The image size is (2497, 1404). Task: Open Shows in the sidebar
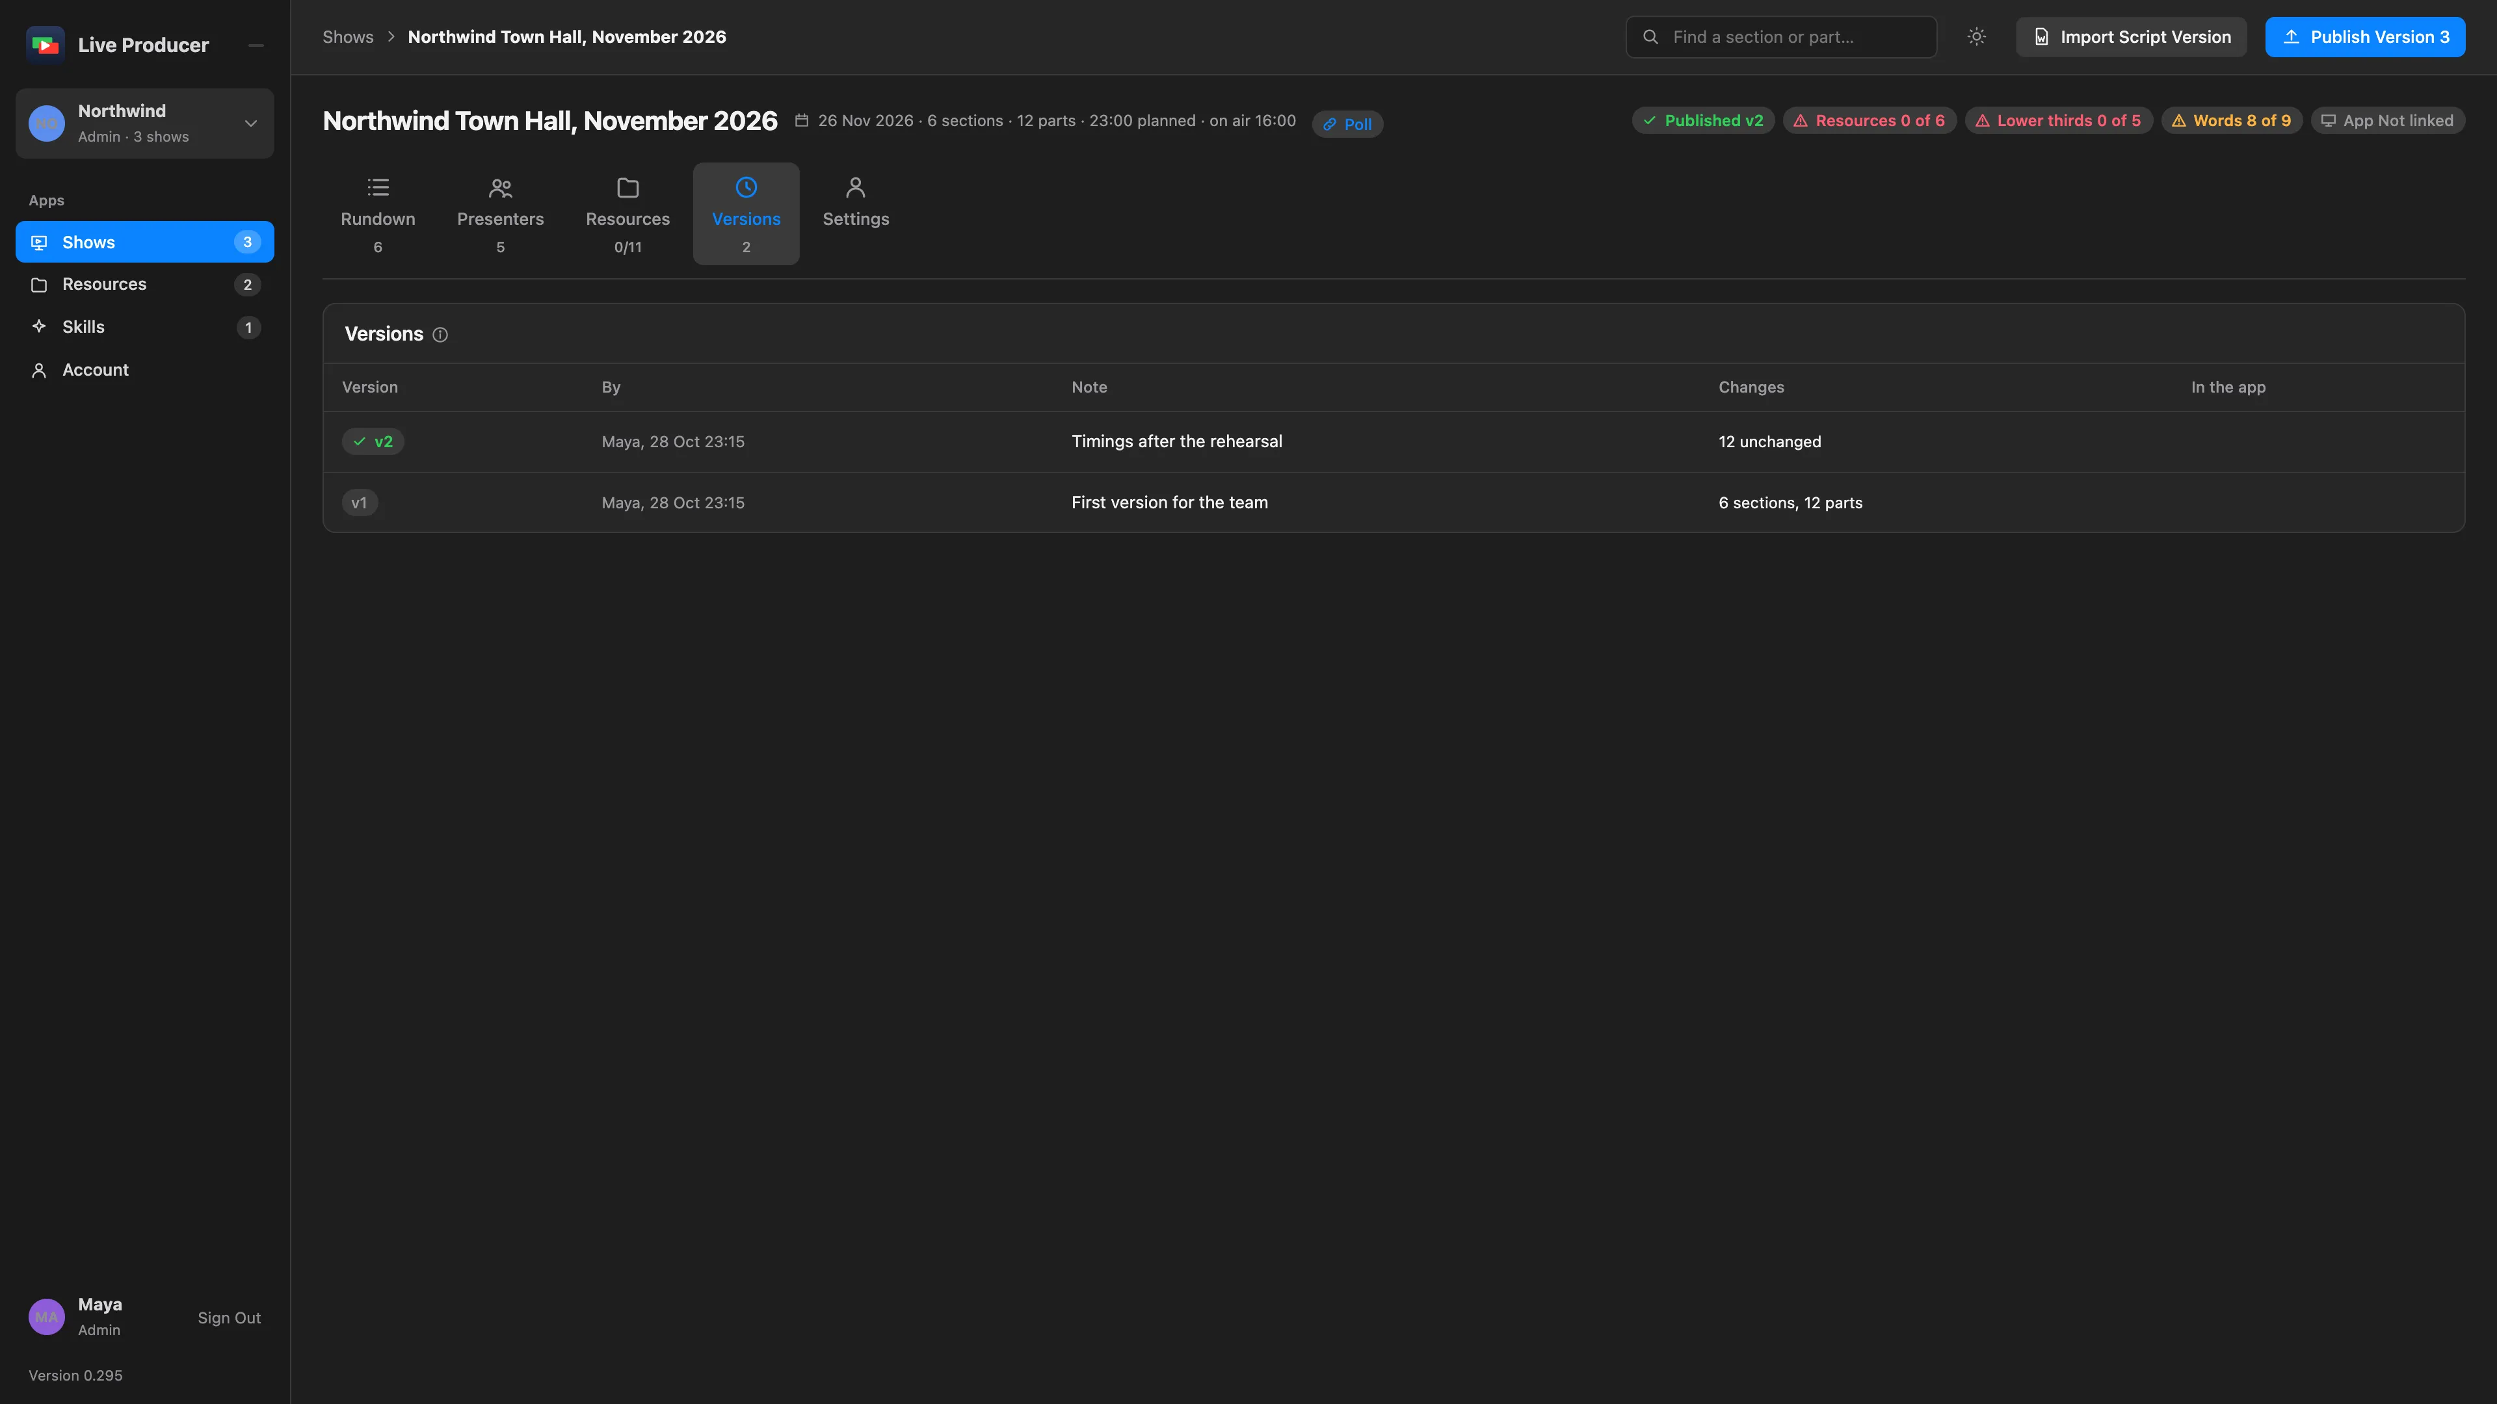point(144,242)
